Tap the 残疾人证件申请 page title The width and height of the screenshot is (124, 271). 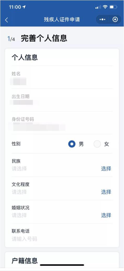62,20
